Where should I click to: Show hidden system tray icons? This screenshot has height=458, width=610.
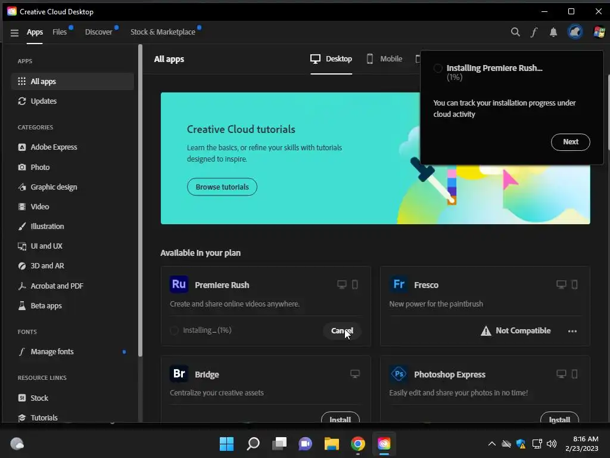pos(491,444)
